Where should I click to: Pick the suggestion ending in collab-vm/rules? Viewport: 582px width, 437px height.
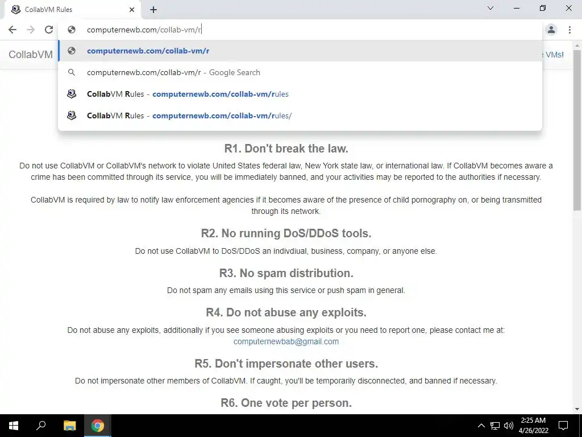(300, 94)
